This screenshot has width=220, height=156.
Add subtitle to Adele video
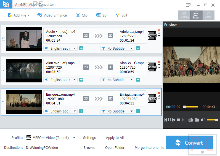138,48
